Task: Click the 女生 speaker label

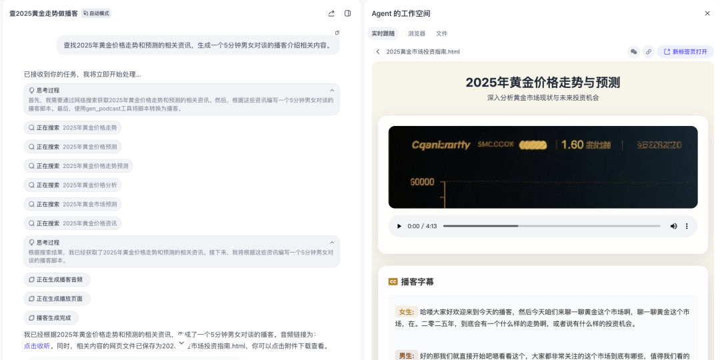Action: pos(407,312)
